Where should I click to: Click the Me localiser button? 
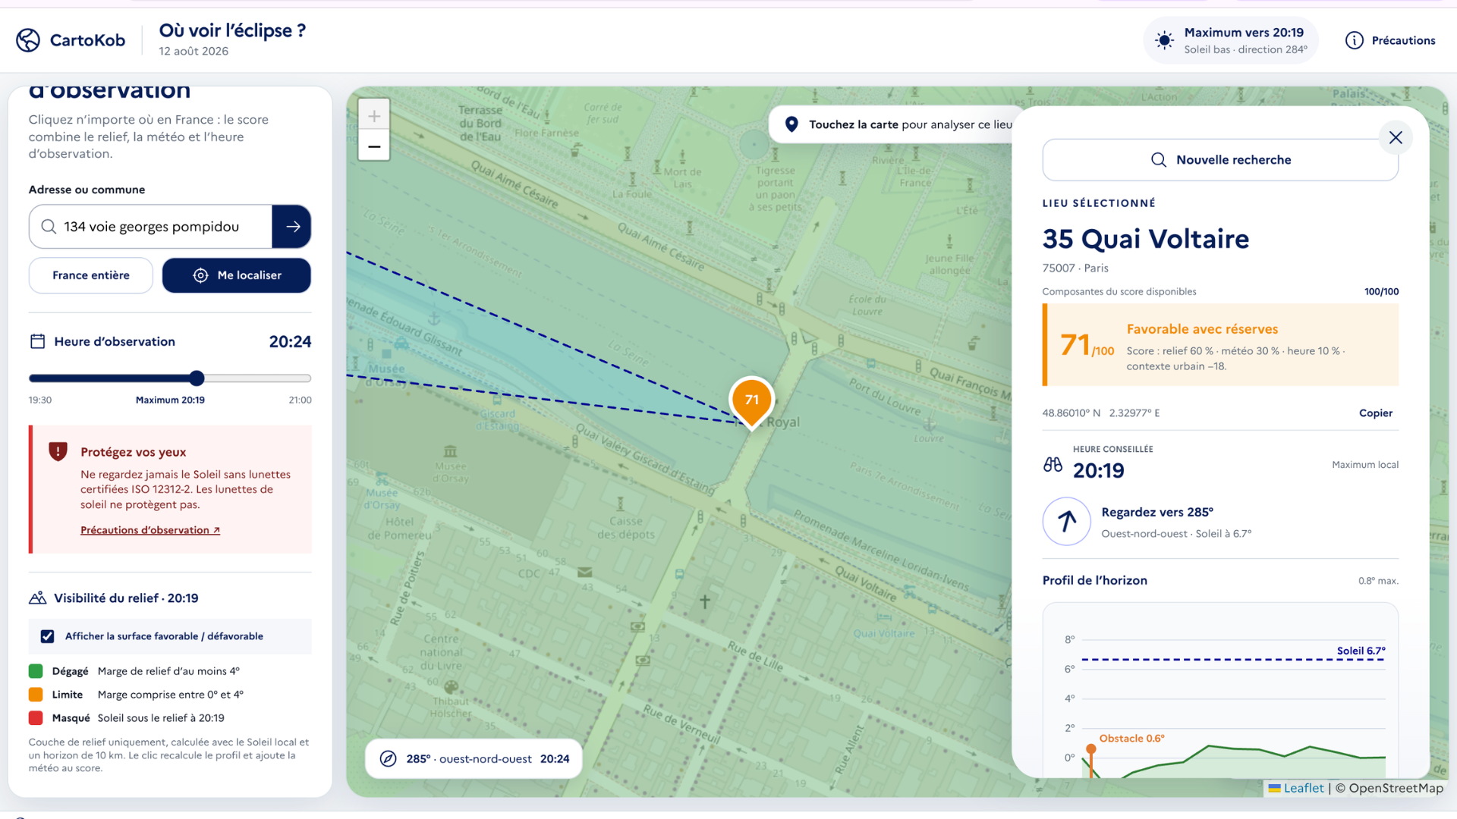[237, 275]
